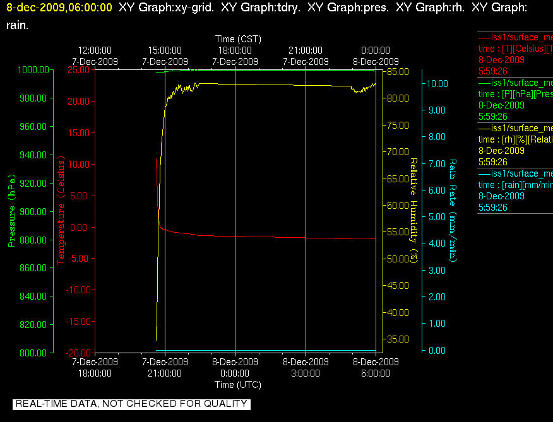
Task: Click the 1000.00 pressure tick label
Action: (x=33, y=70)
